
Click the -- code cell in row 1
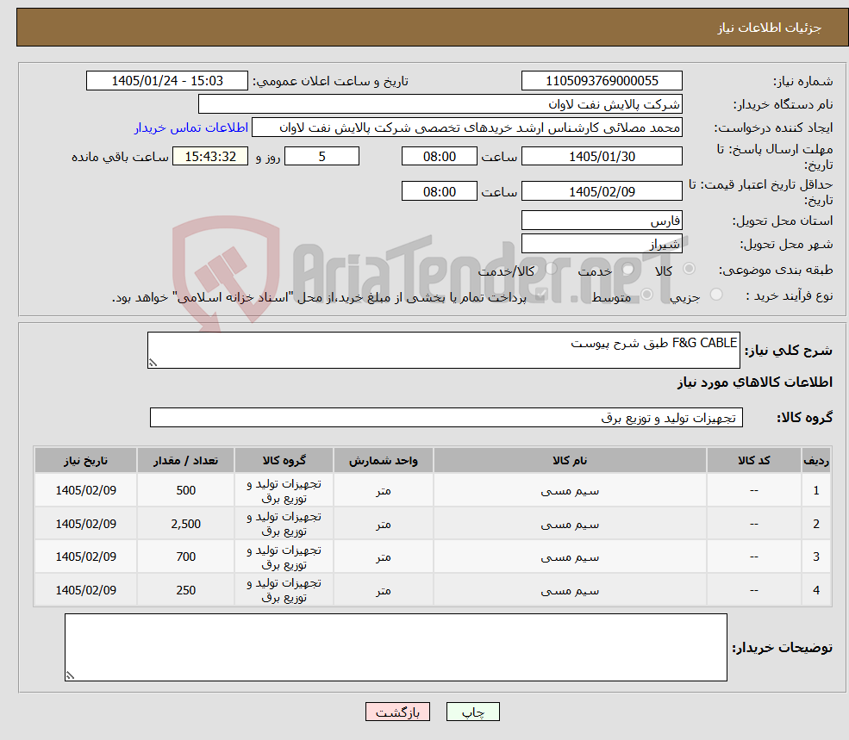click(753, 490)
